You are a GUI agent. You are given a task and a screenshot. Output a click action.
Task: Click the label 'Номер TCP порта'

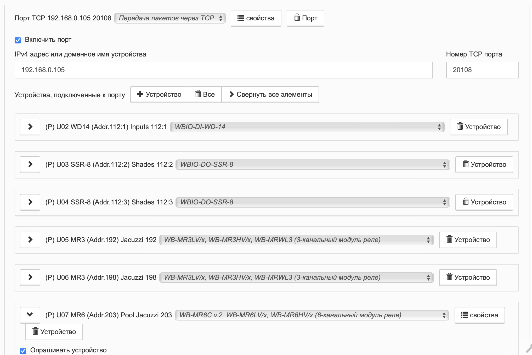474,54
